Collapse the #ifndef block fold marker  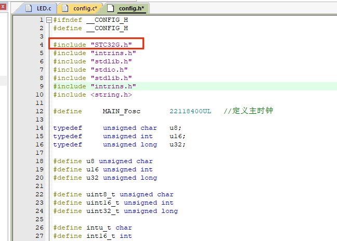pos(49,20)
